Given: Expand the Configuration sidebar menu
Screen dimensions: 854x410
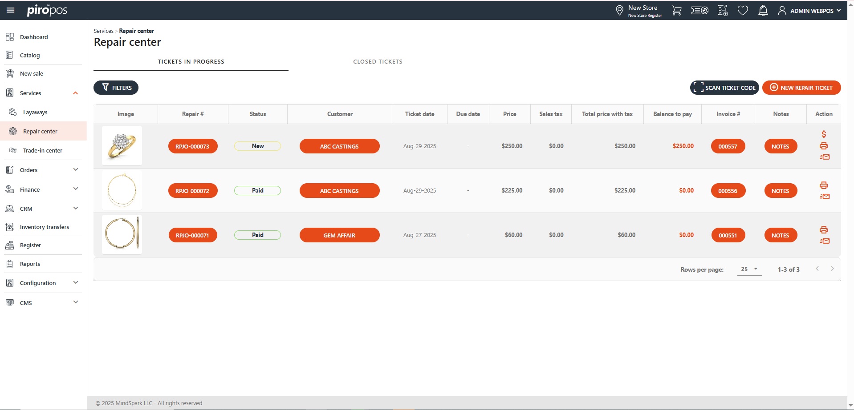Looking at the screenshot, I should click(75, 283).
